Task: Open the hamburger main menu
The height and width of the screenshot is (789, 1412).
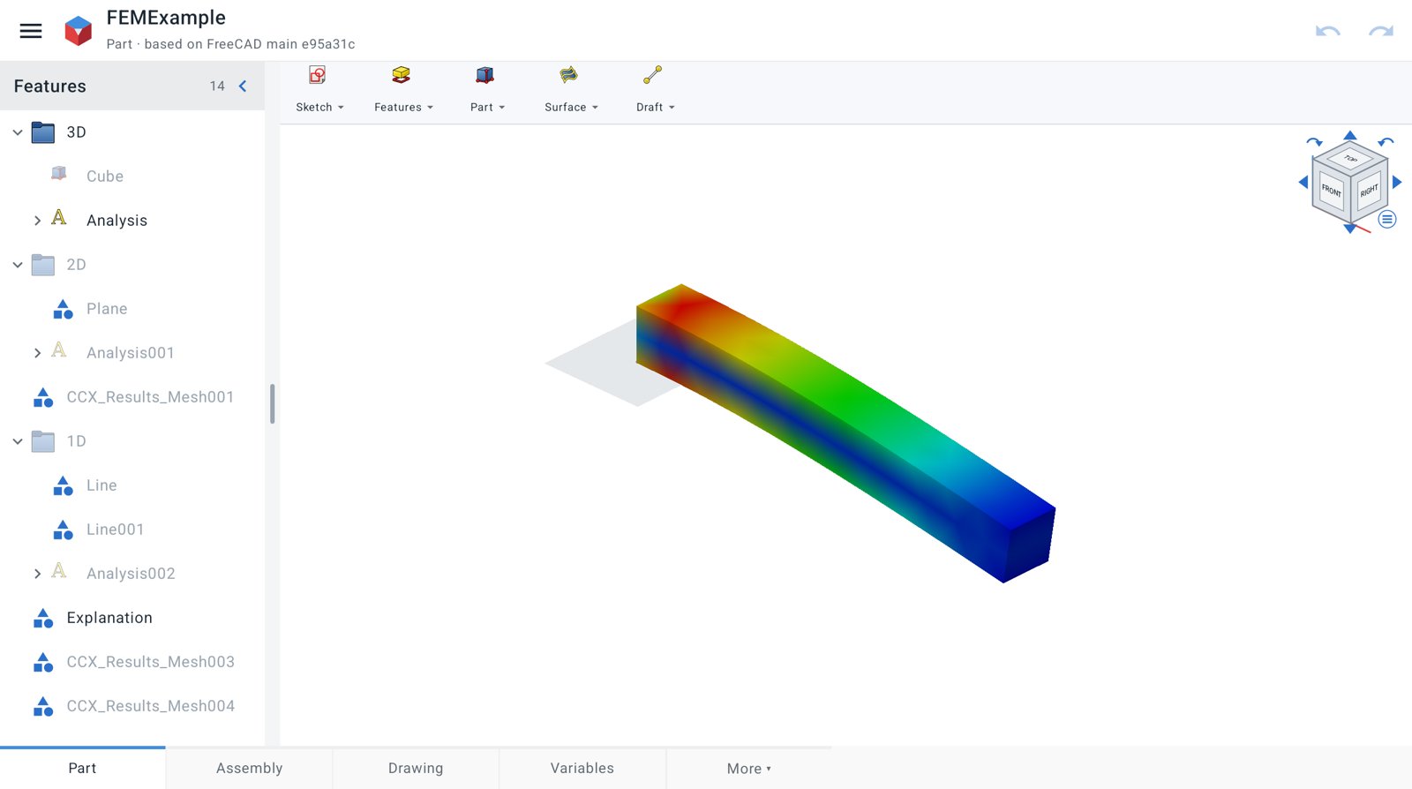Action: (x=31, y=31)
